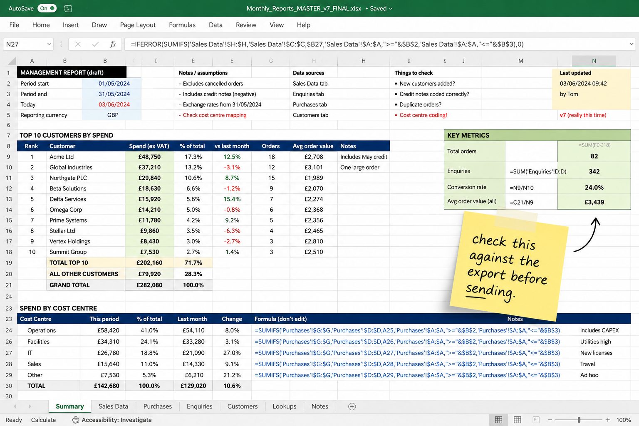Click the formula bar options dots
This screenshot has width=639, height=426.
tap(61, 44)
